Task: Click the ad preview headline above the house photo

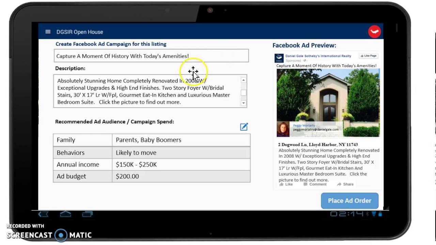Action: (326, 66)
